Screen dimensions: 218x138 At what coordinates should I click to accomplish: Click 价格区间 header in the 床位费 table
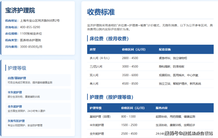[134, 49]
